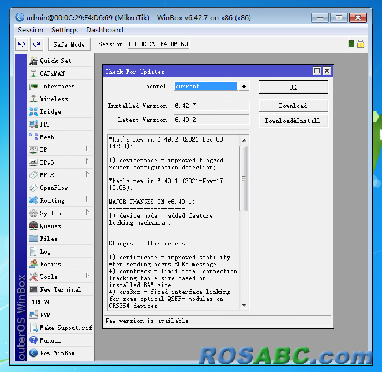This screenshot has height=372, width=382.
Task: Expand the IPv6 submenu arrow
Action: pos(87,161)
